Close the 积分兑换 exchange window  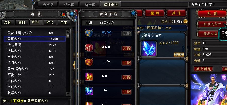[x=133, y=14]
